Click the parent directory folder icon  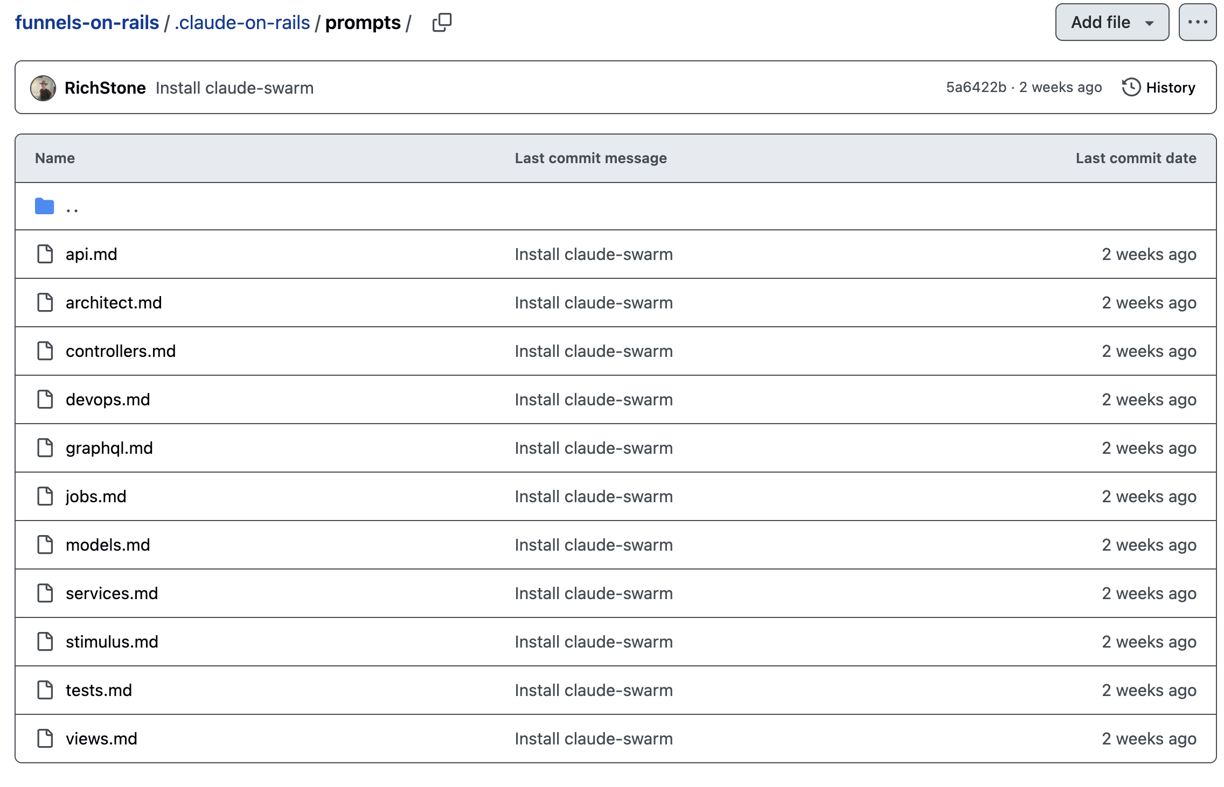pyautogui.click(x=45, y=206)
